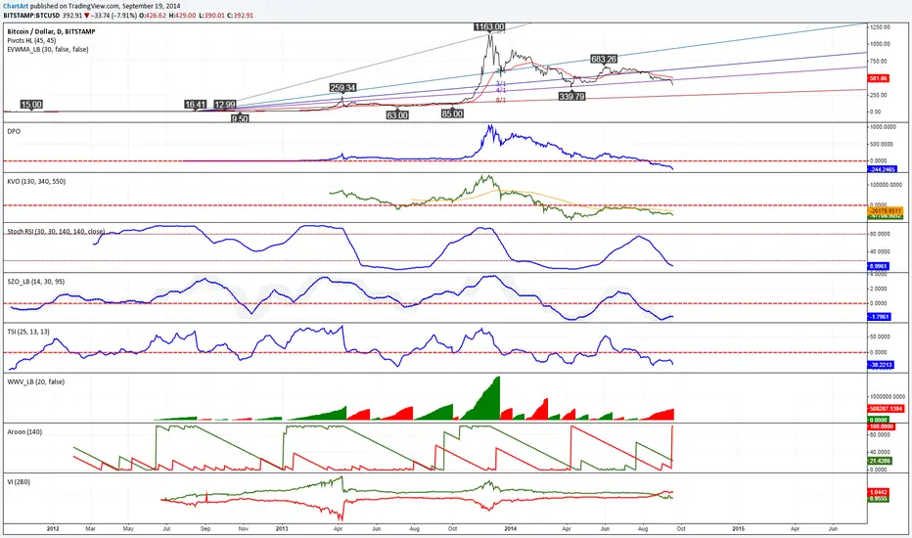Click the 1250.00 price scale label
This screenshot has width=912, height=538.
coord(880,27)
